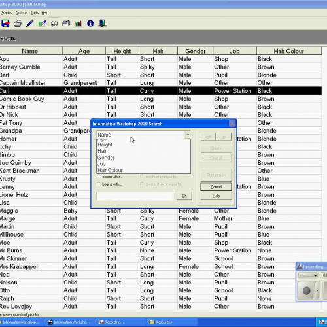Select 'comes after' radio option
The width and height of the screenshot is (327, 327).
click(x=99, y=177)
